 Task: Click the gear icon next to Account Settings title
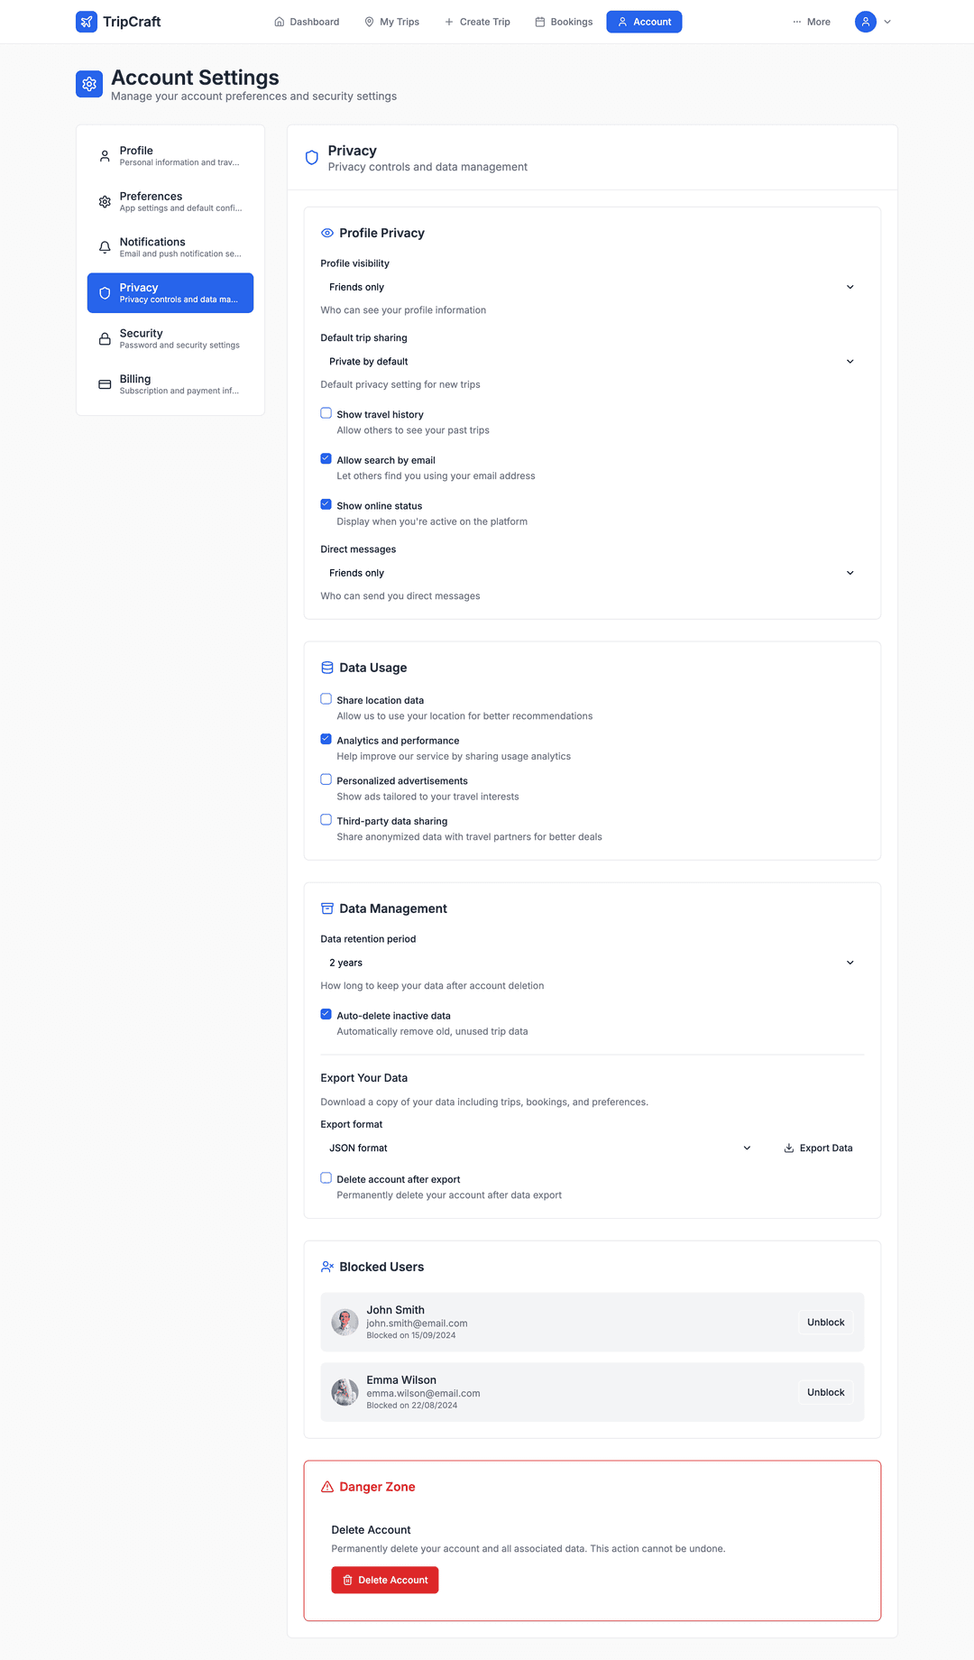pyautogui.click(x=88, y=83)
